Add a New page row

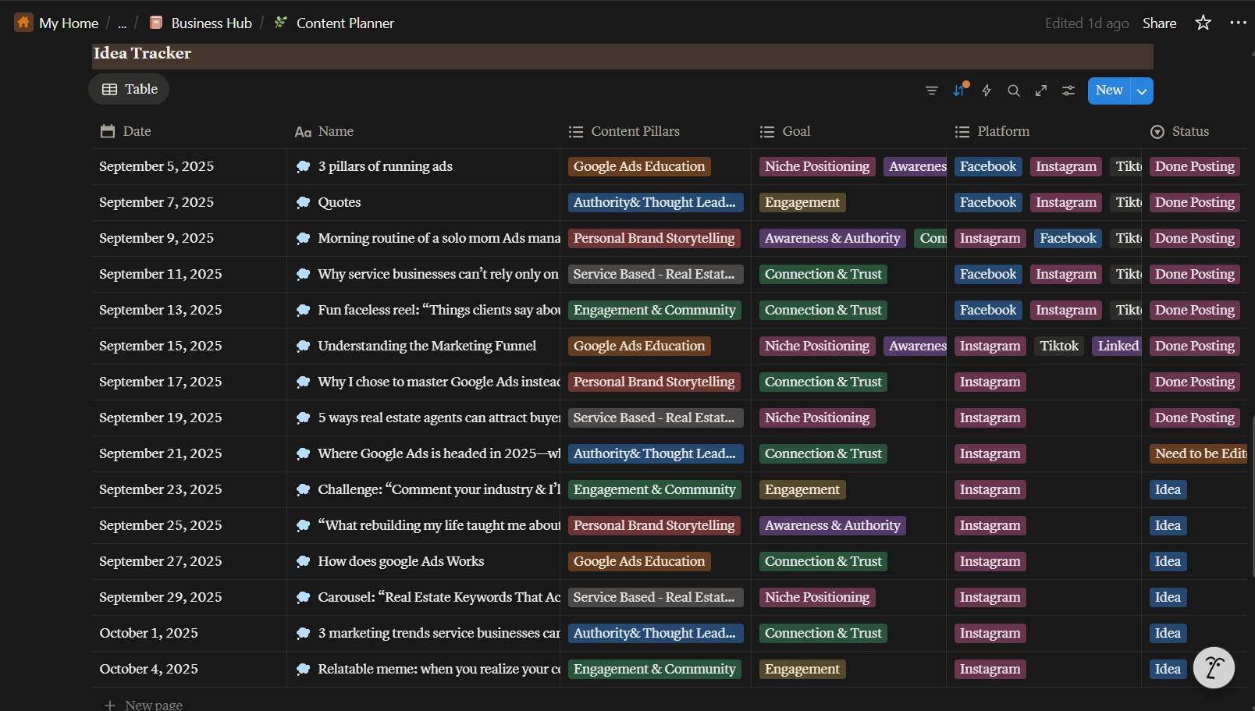153,704
